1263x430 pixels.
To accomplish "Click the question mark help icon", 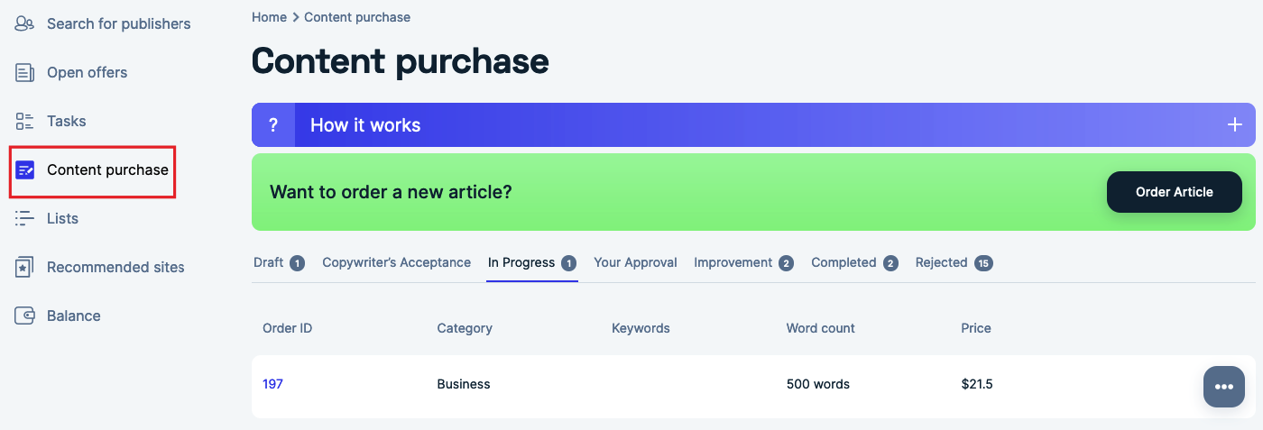I will click(x=273, y=125).
